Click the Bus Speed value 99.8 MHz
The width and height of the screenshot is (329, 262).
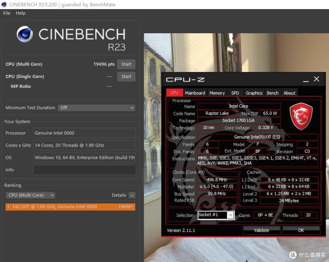point(217,194)
